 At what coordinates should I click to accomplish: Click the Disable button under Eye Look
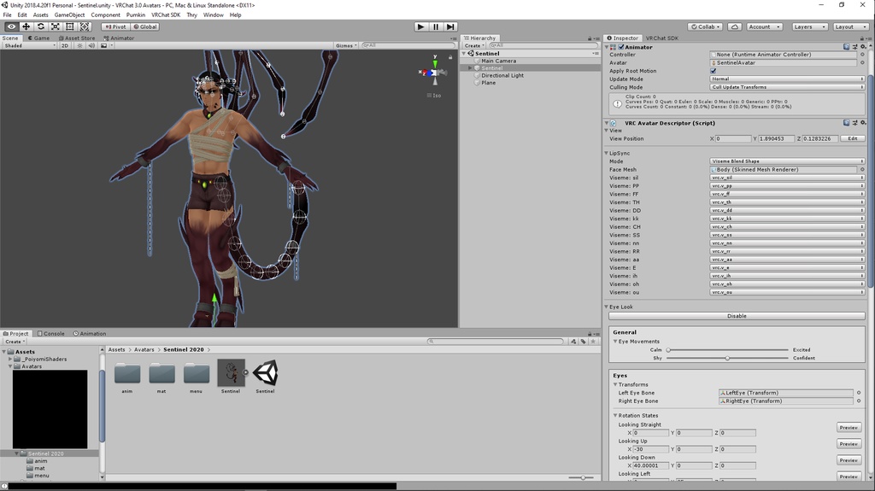[x=737, y=316]
